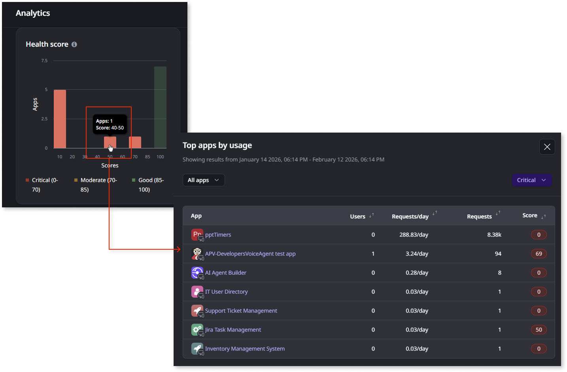Screen dimensions: 567x372
Task: Click the pptTimers app icon
Action: [197, 235]
